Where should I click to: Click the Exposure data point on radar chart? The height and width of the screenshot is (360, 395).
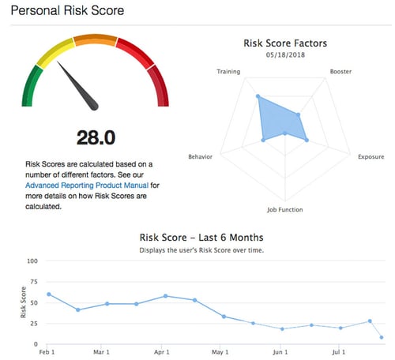(x=307, y=141)
